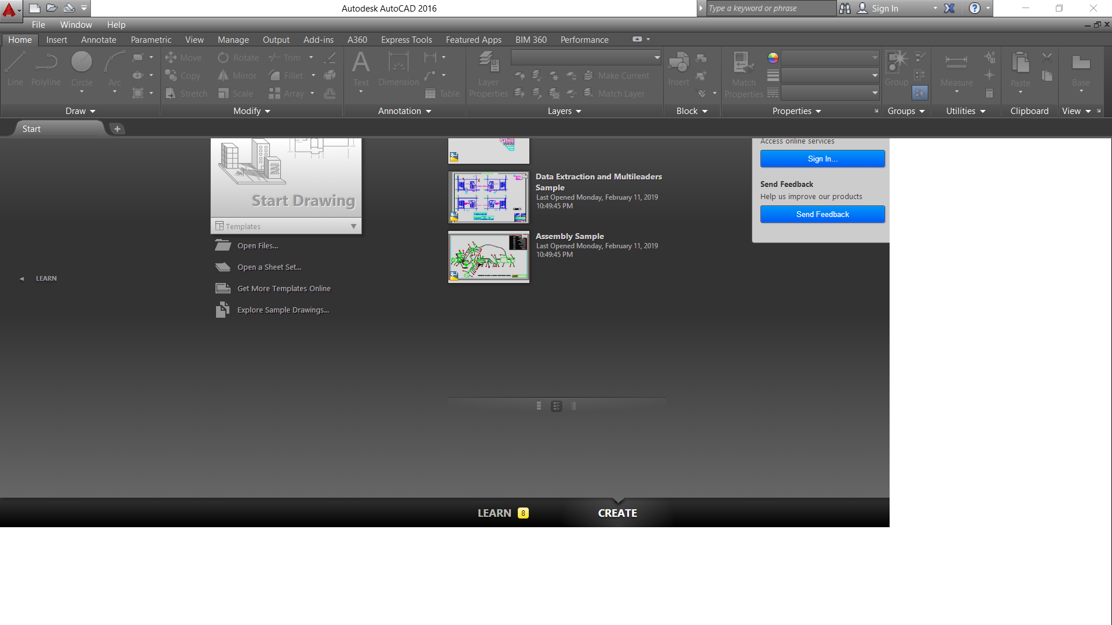Switch recent documents to list view

(x=573, y=406)
